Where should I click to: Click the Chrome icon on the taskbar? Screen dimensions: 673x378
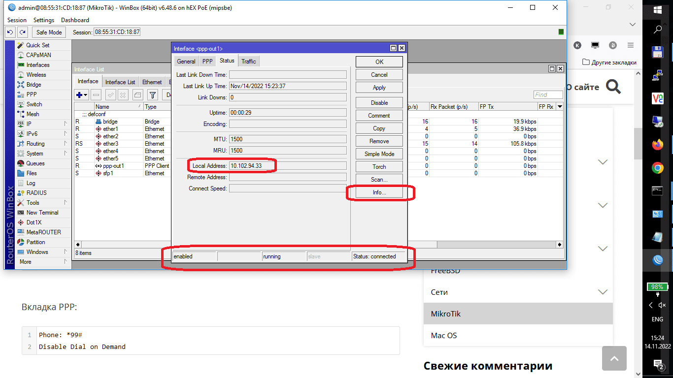pos(657,168)
